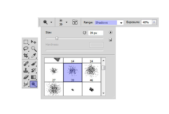Select the size 27 spatter brush

tap(54, 73)
